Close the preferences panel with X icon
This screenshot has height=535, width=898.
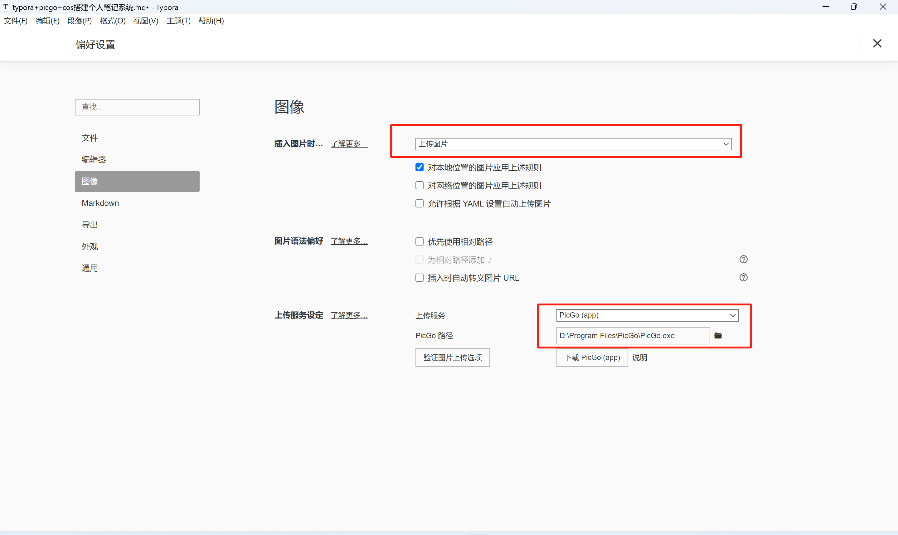[877, 44]
